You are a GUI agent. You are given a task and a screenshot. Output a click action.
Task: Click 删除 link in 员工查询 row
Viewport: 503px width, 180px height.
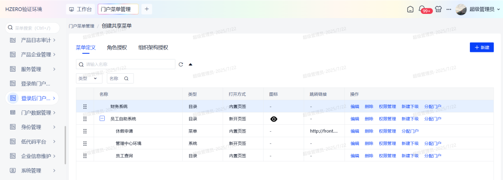tap(369, 156)
